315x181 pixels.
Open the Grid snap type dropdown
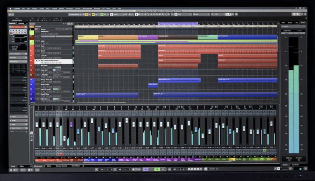click(184, 14)
